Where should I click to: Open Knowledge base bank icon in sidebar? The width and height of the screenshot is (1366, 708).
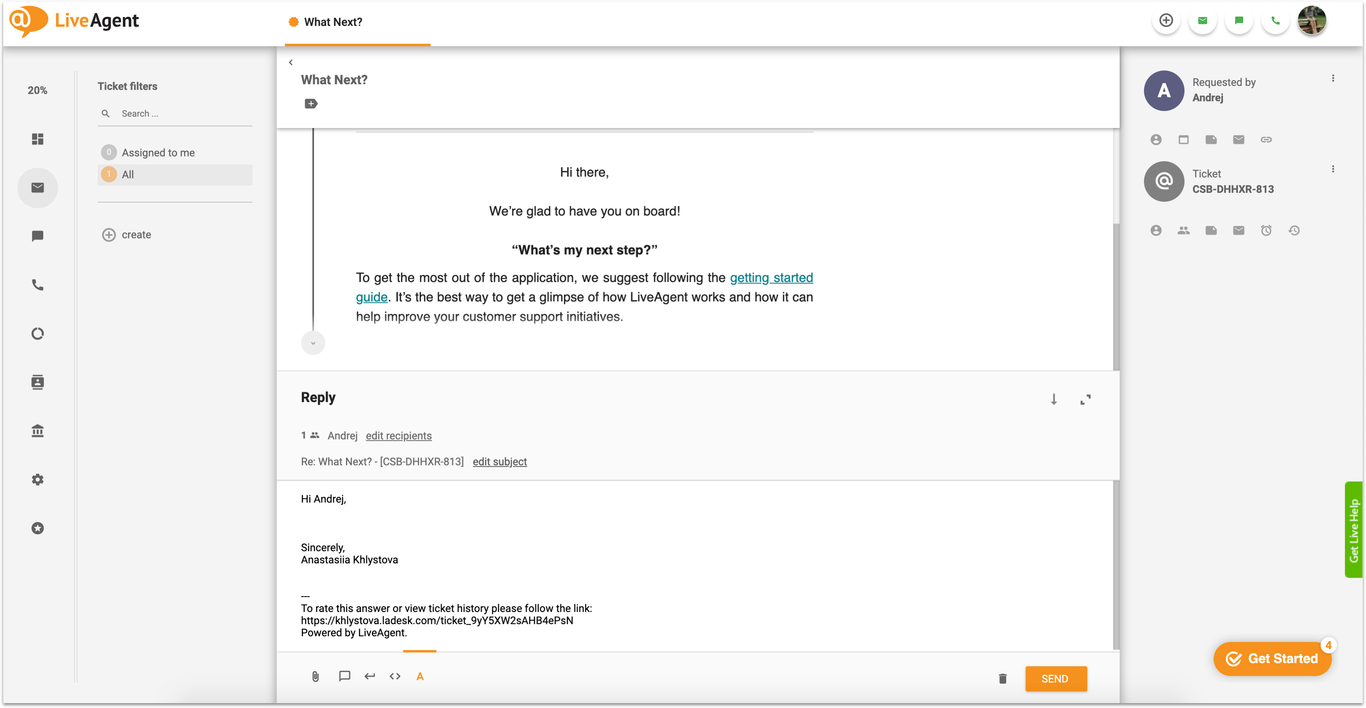click(38, 431)
